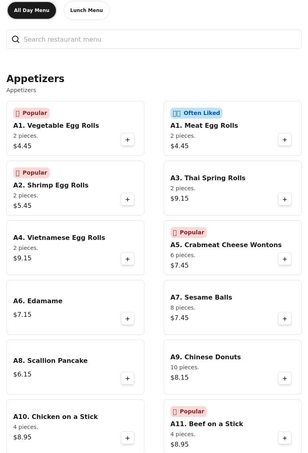The width and height of the screenshot is (308, 453).
Task: Open A5. Crabmeat Cheese Wontons item details
Action: pos(226,245)
